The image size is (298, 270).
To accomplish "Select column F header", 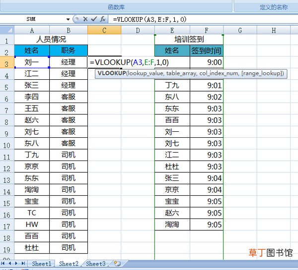I will point(207,30).
